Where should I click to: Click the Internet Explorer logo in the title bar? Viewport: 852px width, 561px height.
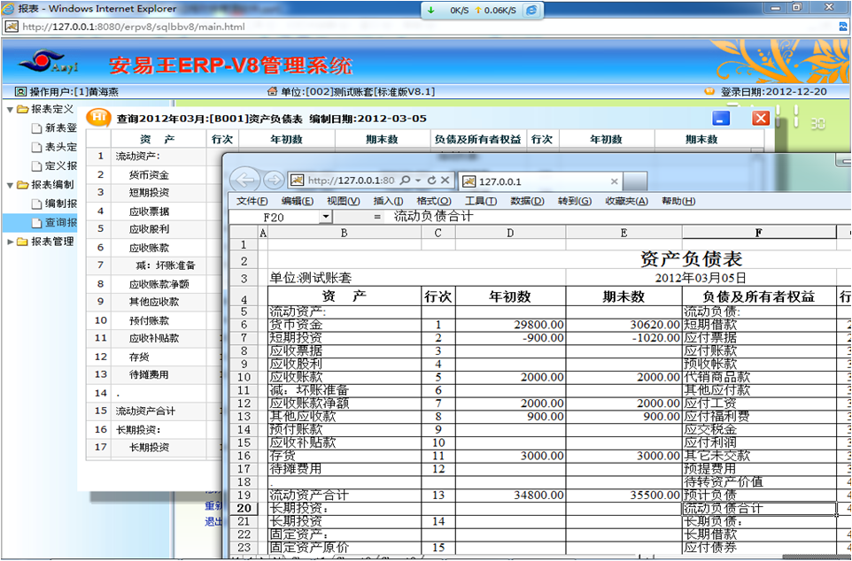pos(9,8)
